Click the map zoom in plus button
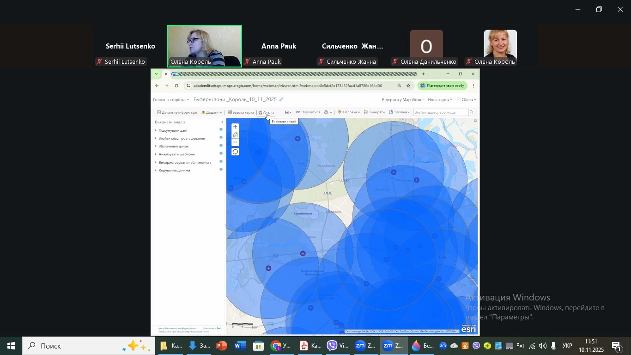The width and height of the screenshot is (631, 355). pyautogui.click(x=235, y=127)
